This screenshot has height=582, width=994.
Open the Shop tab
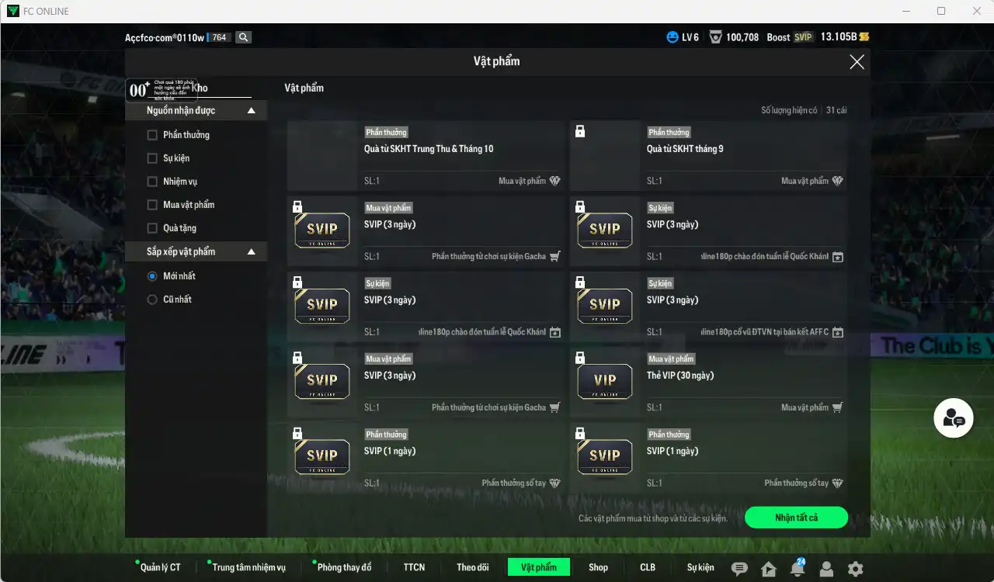pyautogui.click(x=598, y=567)
